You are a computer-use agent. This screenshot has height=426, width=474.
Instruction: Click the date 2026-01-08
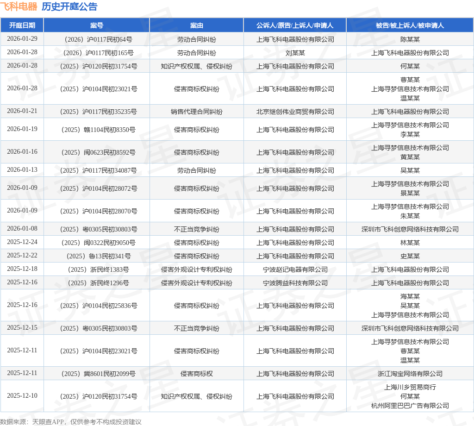pyautogui.click(x=22, y=229)
